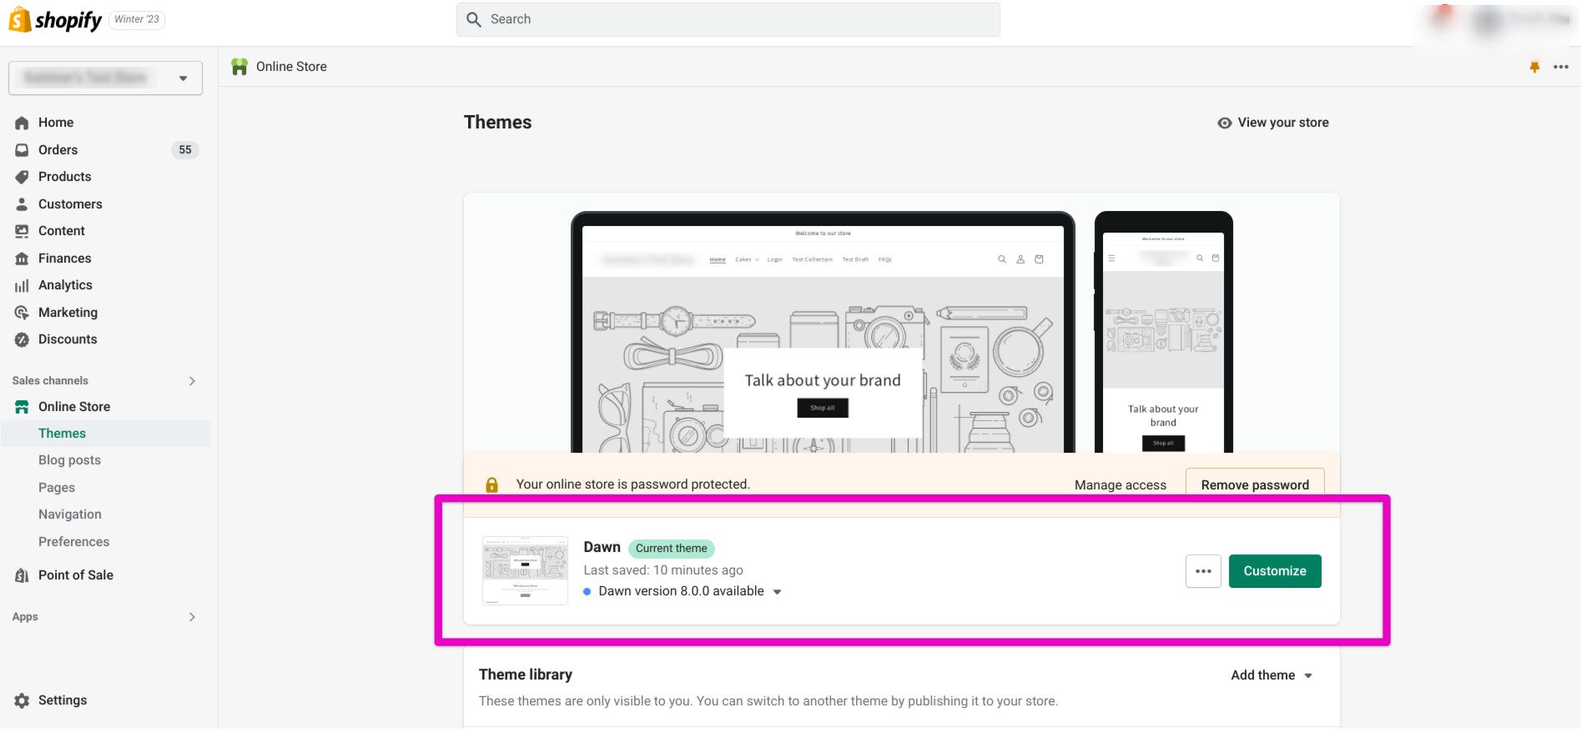
Task: Go to Home in the sidebar
Action: tap(56, 123)
